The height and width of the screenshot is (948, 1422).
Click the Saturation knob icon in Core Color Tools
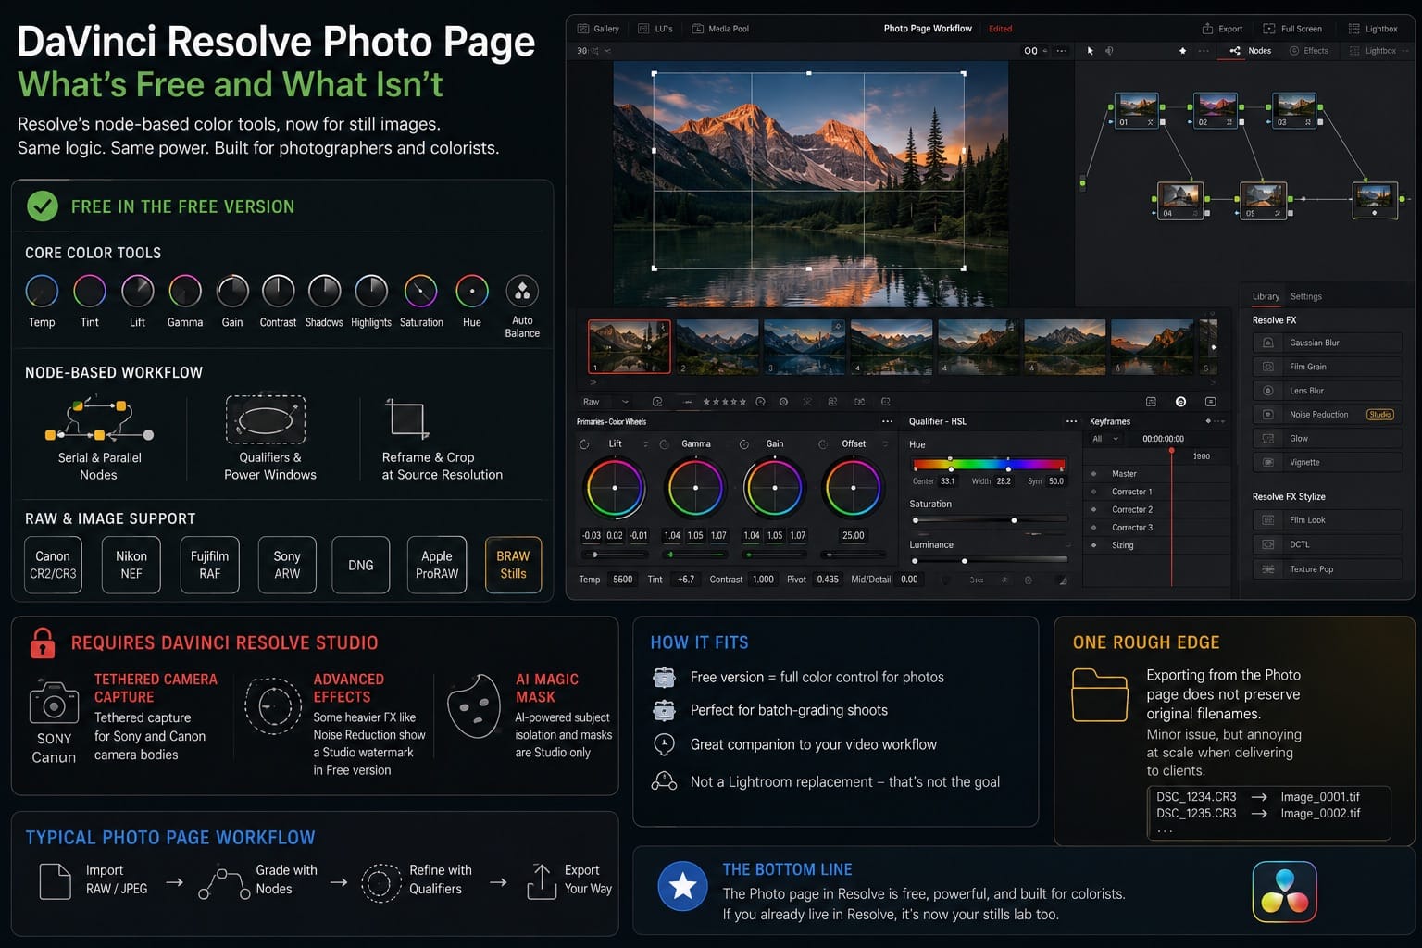[420, 291]
